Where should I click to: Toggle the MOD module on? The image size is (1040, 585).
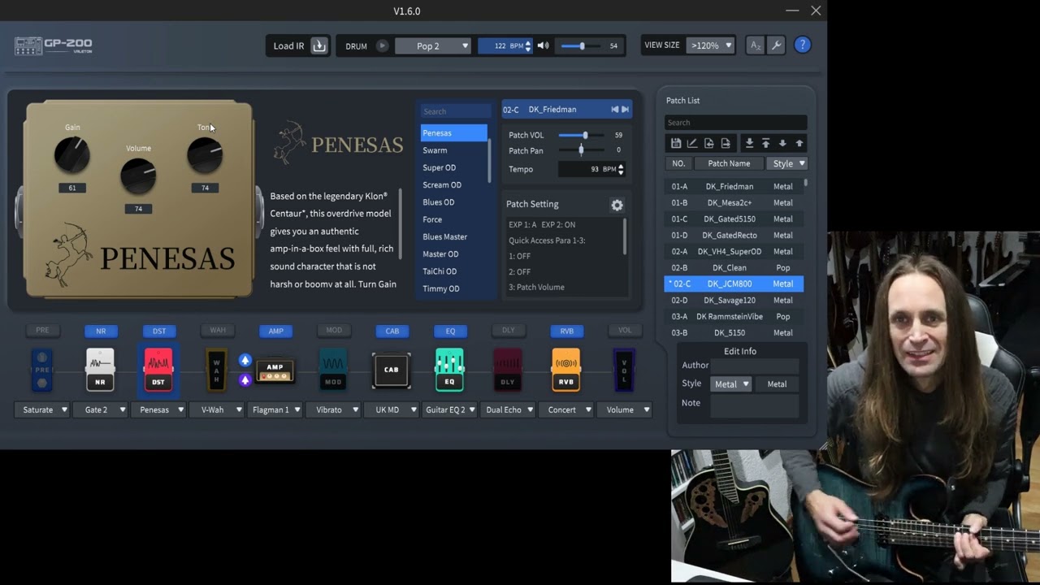click(x=334, y=330)
